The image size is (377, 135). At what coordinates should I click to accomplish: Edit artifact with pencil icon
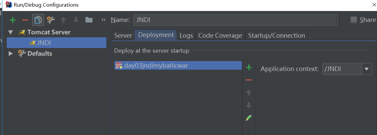(x=249, y=118)
